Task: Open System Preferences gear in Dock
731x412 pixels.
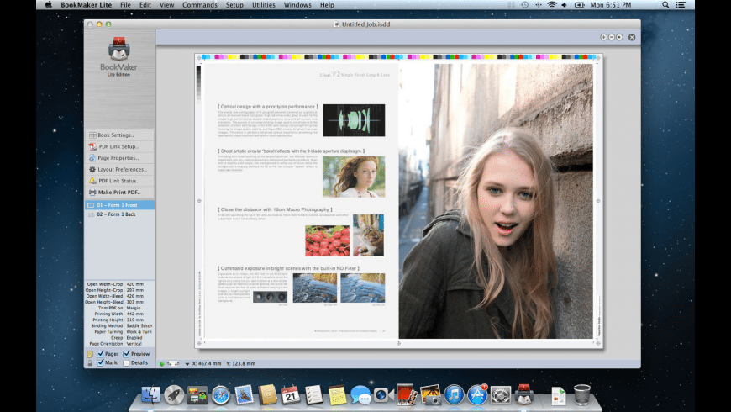Action: point(501,395)
